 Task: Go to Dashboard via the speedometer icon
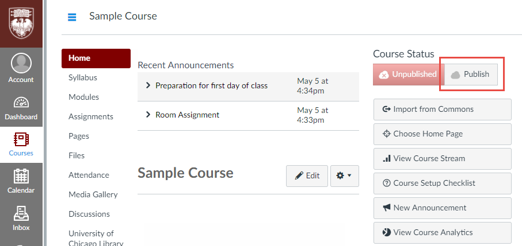(x=21, y=107)
